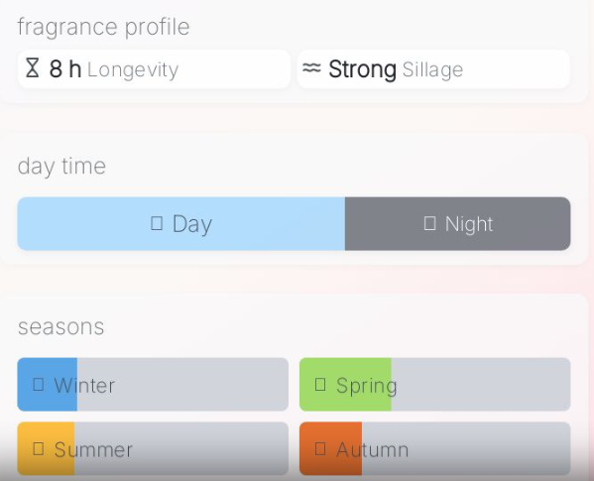Click the orange Autumn rating bar

[x=435, y=449]
